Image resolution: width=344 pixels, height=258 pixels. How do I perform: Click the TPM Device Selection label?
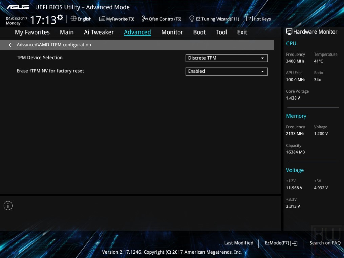click(x=40, y=58)
